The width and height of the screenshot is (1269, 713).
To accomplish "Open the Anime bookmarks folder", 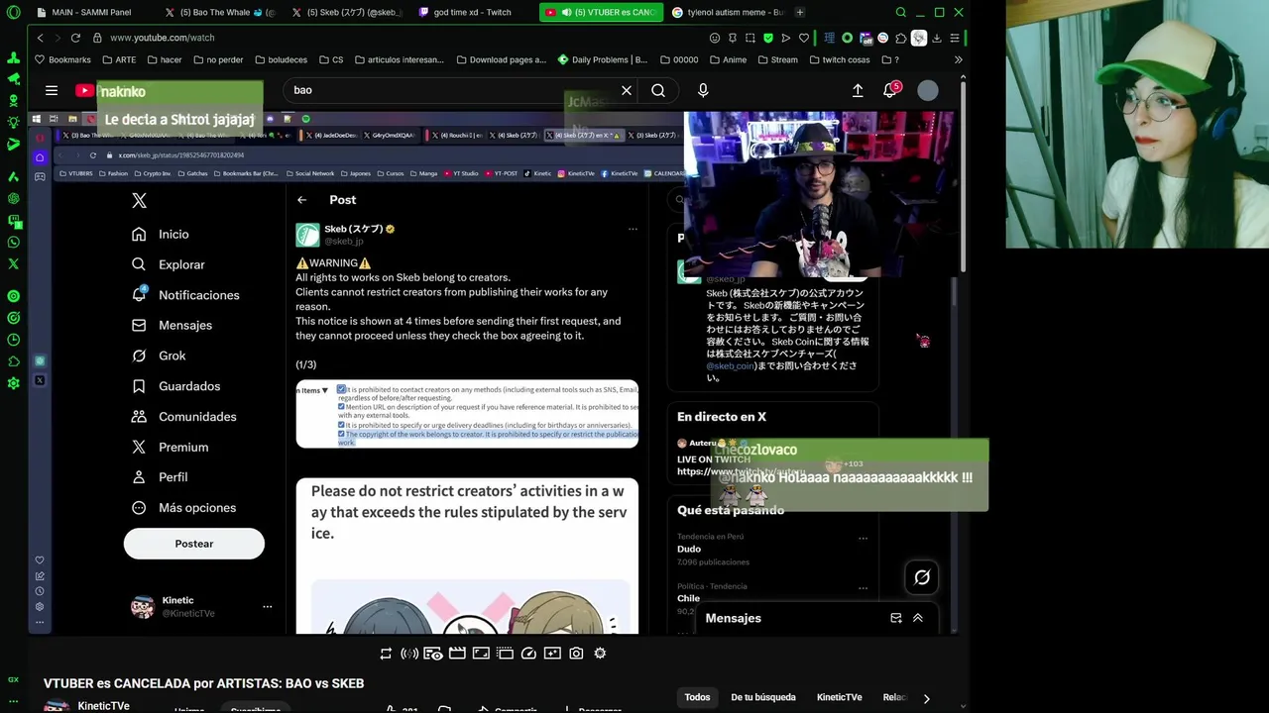I will tap(728, 59).
